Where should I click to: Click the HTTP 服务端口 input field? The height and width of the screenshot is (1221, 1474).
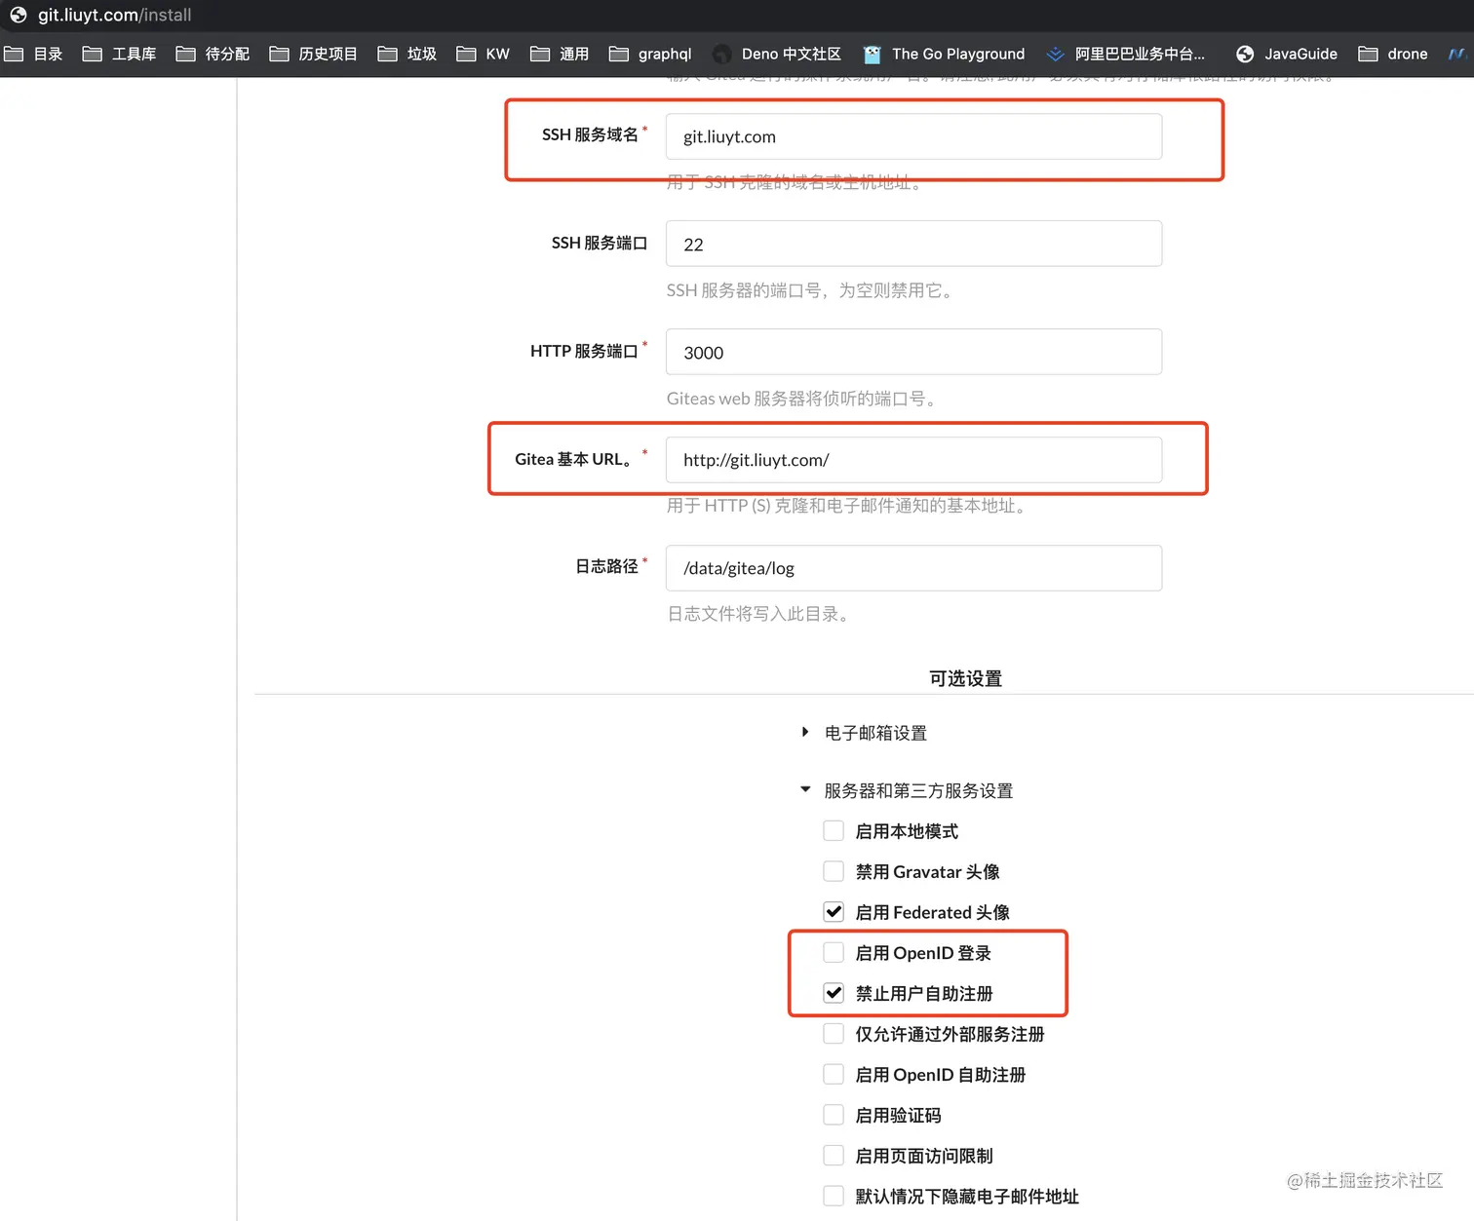click(x=913, y=352)
